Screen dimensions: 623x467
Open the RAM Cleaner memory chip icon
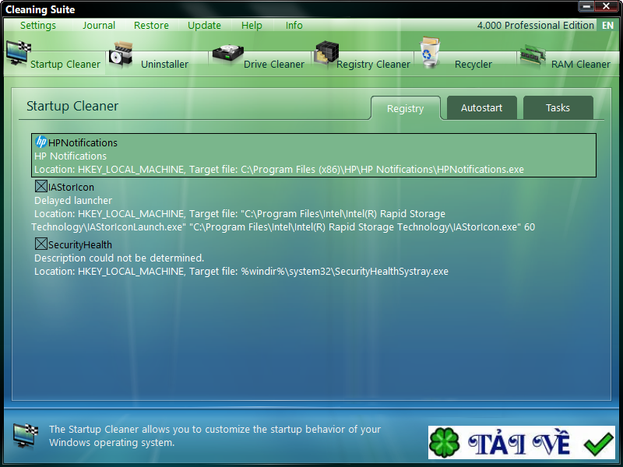point(533,55)
